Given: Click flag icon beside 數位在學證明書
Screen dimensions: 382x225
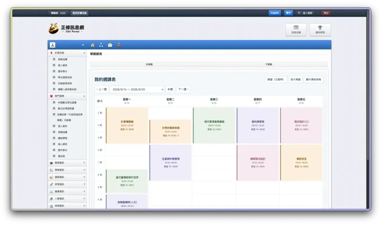Looking at the screenshot, I should [x=54, y=108].
